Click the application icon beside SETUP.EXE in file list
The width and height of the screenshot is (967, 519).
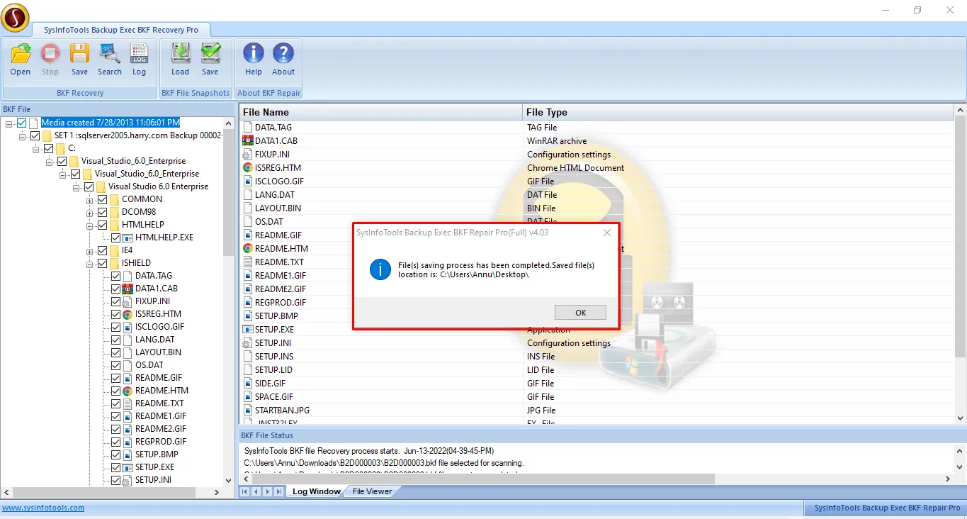pos(248,330)
